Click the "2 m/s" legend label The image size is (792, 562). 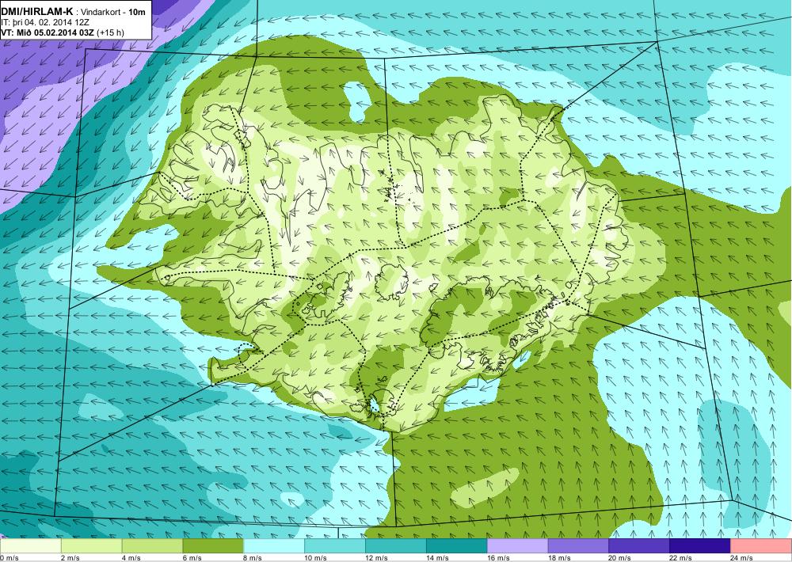(70, 557)
